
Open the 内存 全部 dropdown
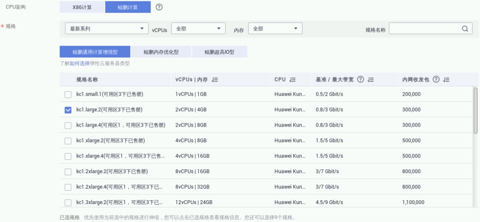[275, 29]
